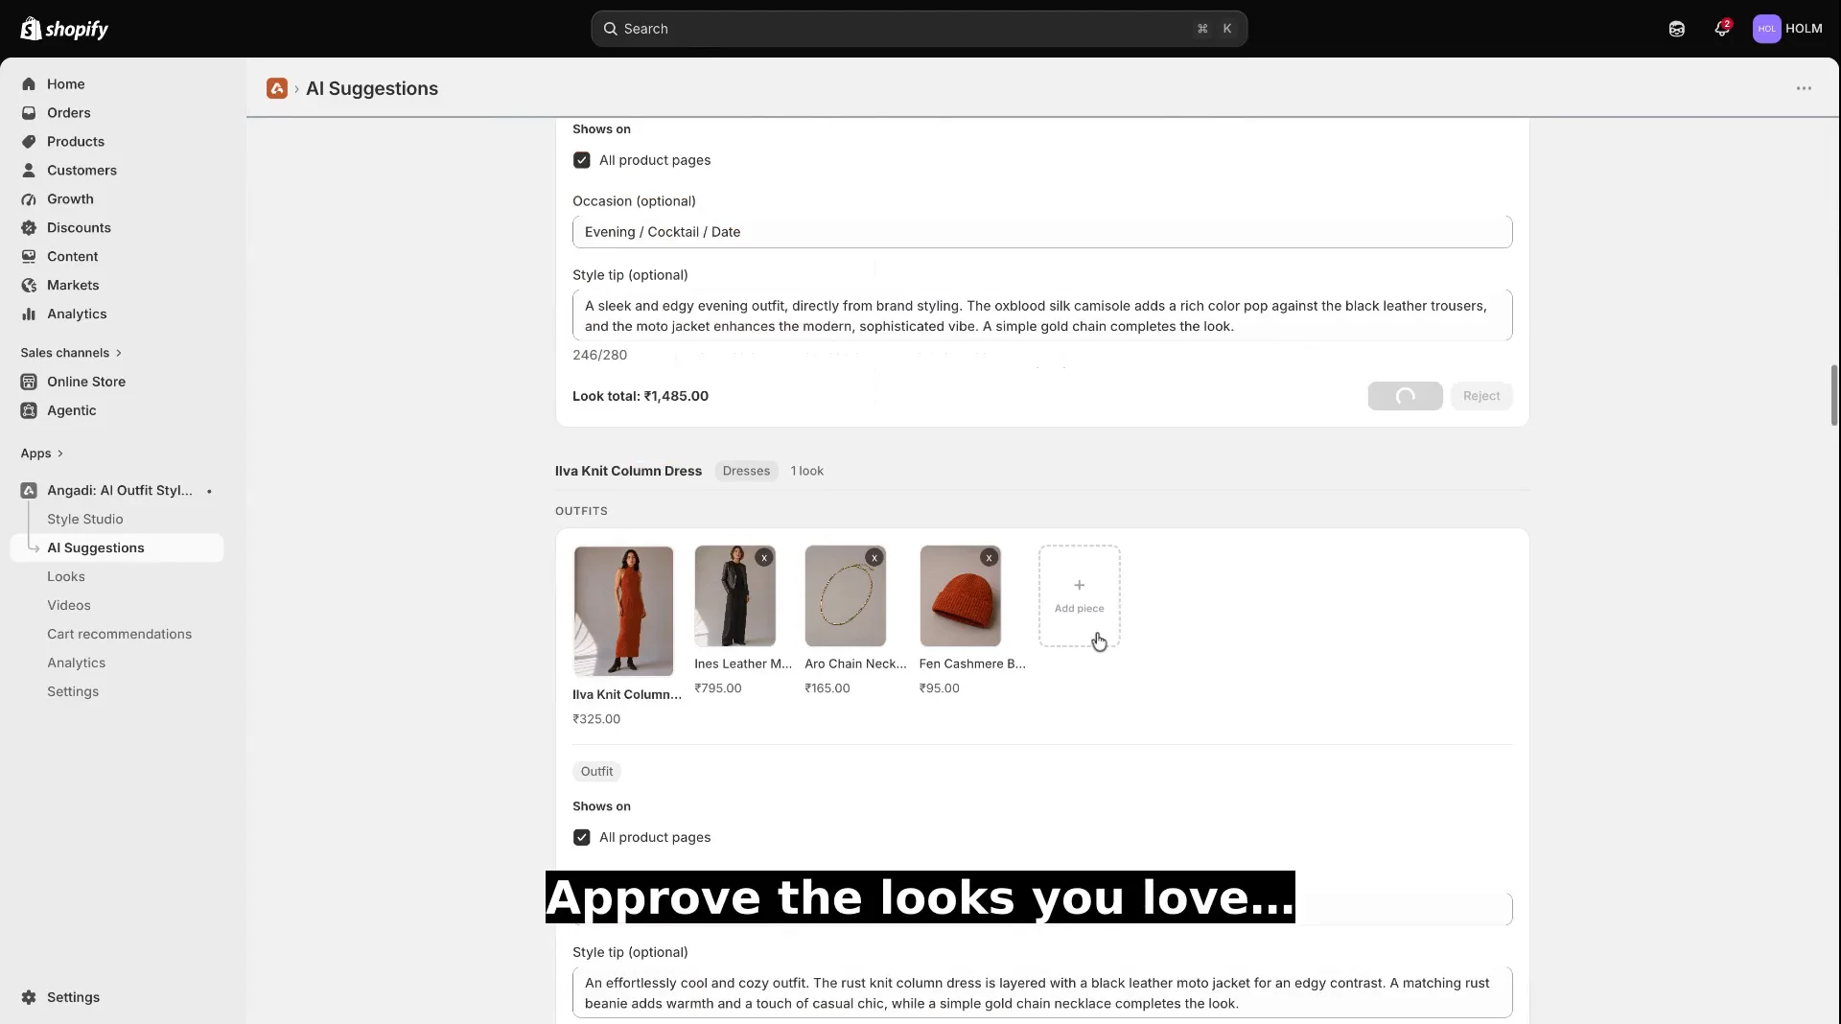Expand the Sales channels section
Viewport: 1841px width, 1024px height.
[x=71, y=353]
